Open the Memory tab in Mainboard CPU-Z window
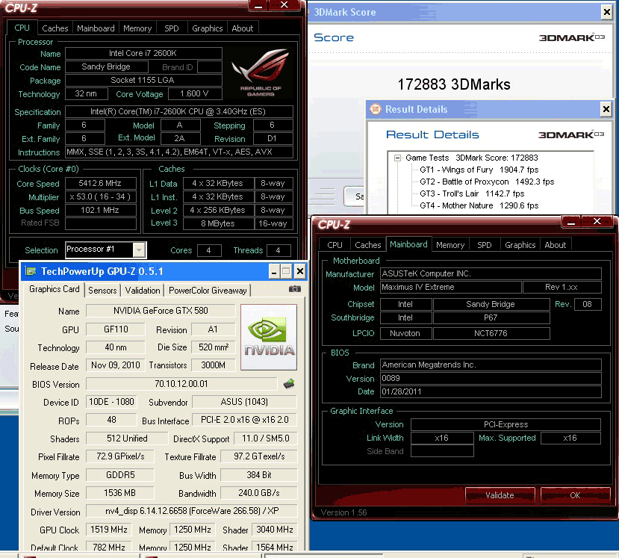This screenshot has width=619, height=558. tap(450, 244)
